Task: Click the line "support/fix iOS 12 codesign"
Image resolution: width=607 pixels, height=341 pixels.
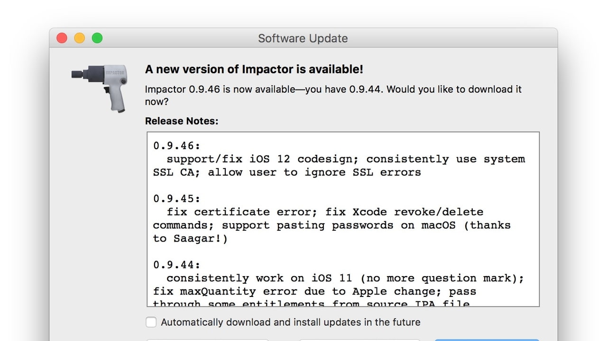Action: point(346,159)
